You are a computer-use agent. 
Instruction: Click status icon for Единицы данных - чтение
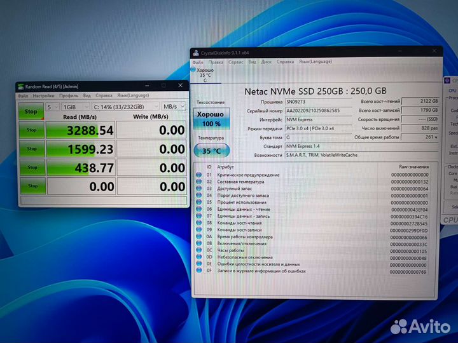pos(199,209)
